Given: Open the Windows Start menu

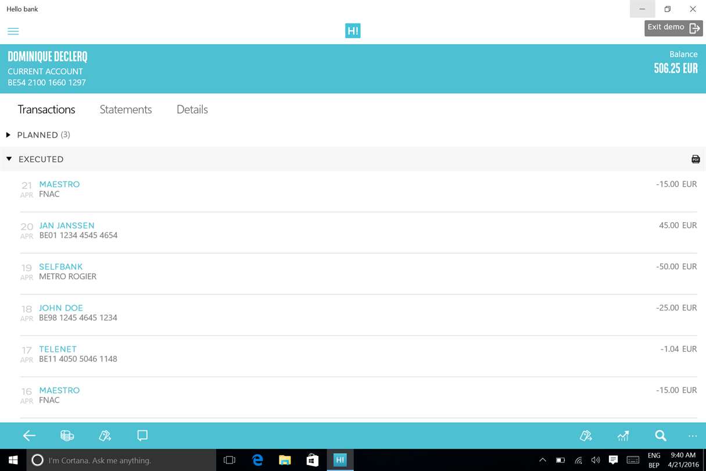Looking at the screenshot, I should click(13, 460).
